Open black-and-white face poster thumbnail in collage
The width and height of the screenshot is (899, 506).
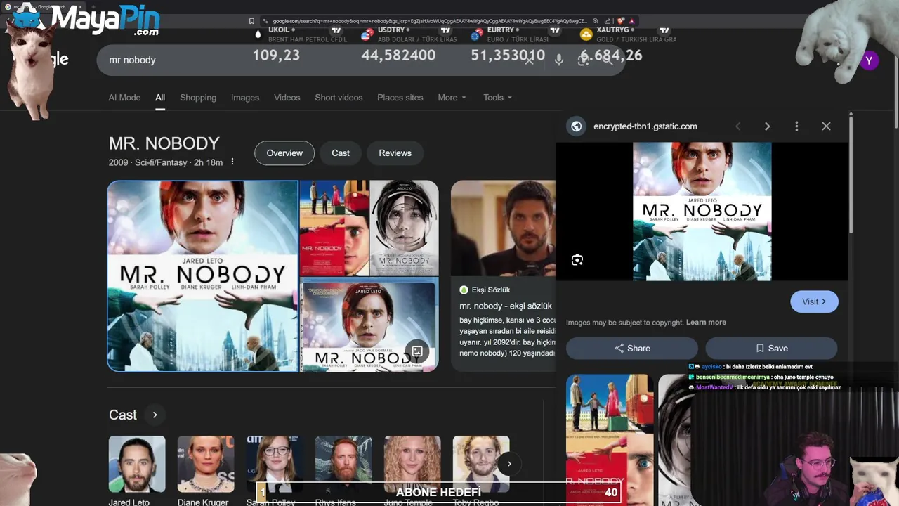[404, 228]
